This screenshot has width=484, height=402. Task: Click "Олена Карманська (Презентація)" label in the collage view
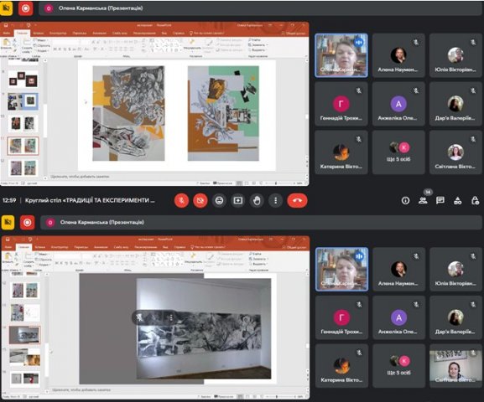pos(101,8)
